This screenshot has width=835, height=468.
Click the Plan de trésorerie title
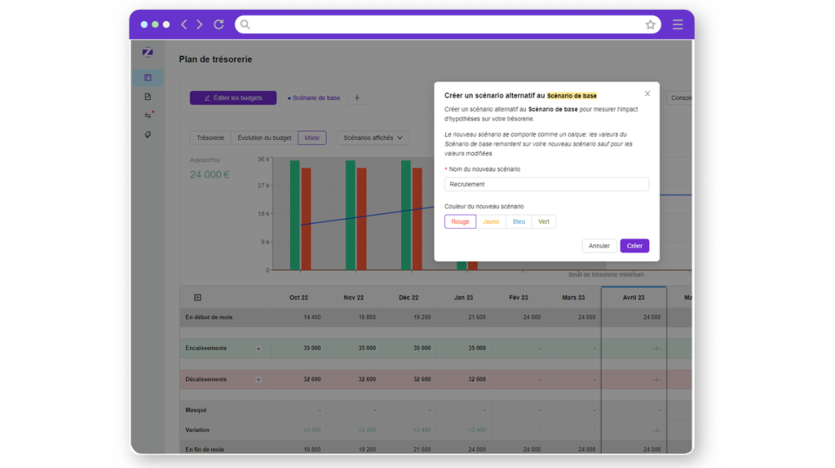point(215,59)
